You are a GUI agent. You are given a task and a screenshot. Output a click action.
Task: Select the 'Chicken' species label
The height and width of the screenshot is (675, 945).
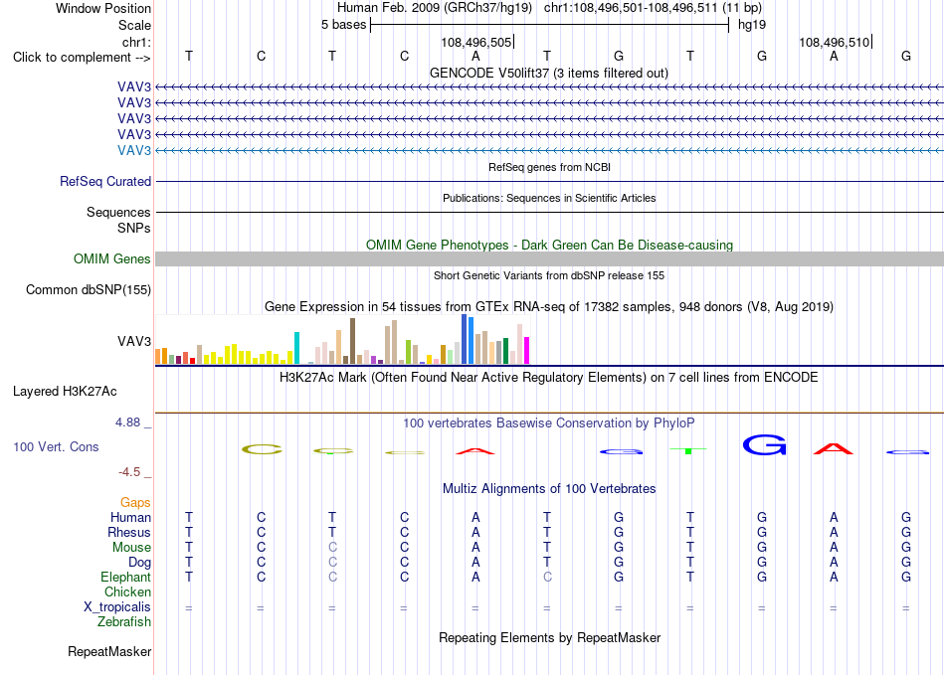click(x=127, y=591)
